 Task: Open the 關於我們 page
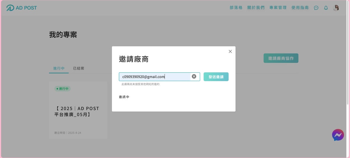pyautogui.click(x=256, y=8)
